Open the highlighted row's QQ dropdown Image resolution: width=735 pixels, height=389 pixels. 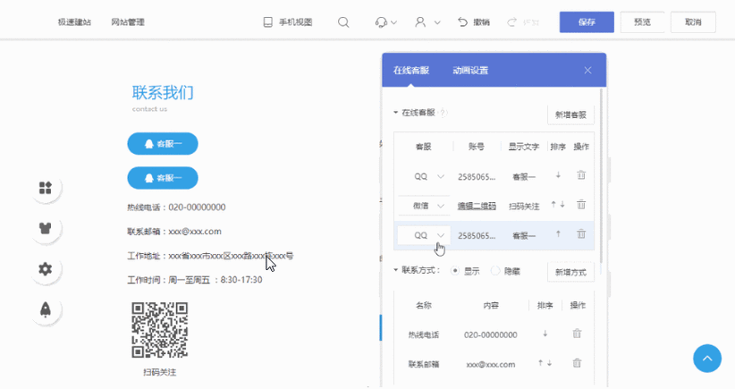pos(424,235)
